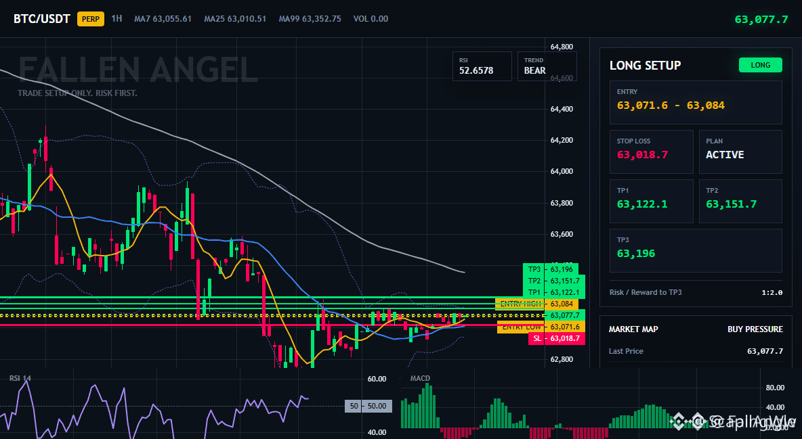
Task: Click the MA25 63,010.51 indicator label
Action: tap(235, 19)
